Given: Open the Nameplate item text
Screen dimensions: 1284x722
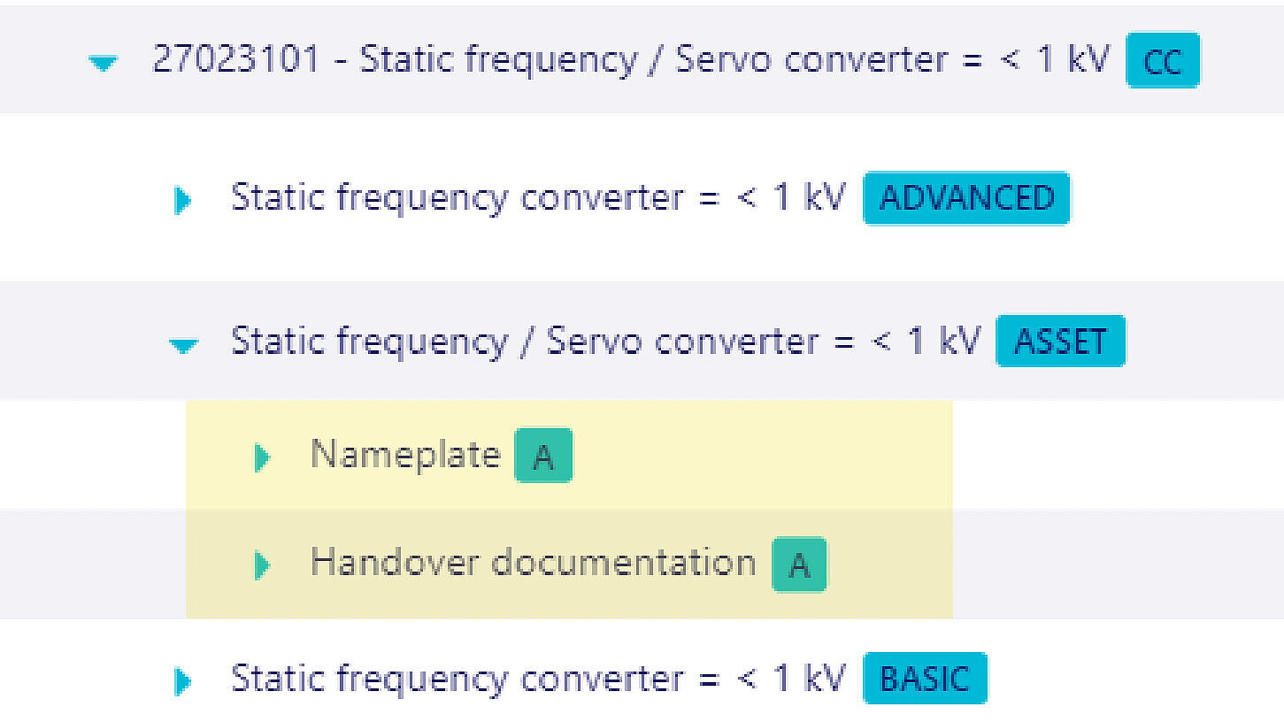Looking at the screenshot, I should point(405,455).
